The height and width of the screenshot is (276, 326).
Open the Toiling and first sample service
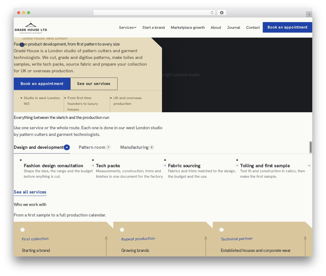265,166
